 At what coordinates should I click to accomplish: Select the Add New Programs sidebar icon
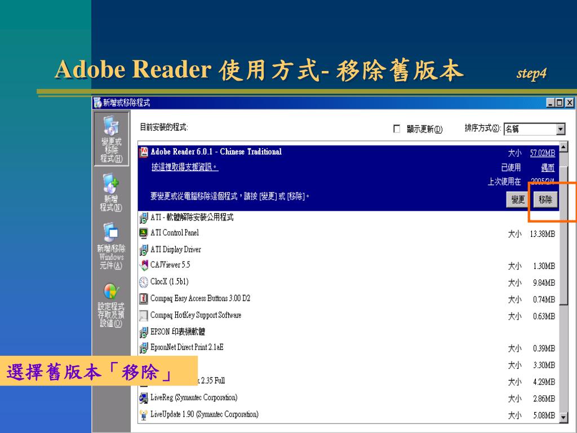pos(111,192)
